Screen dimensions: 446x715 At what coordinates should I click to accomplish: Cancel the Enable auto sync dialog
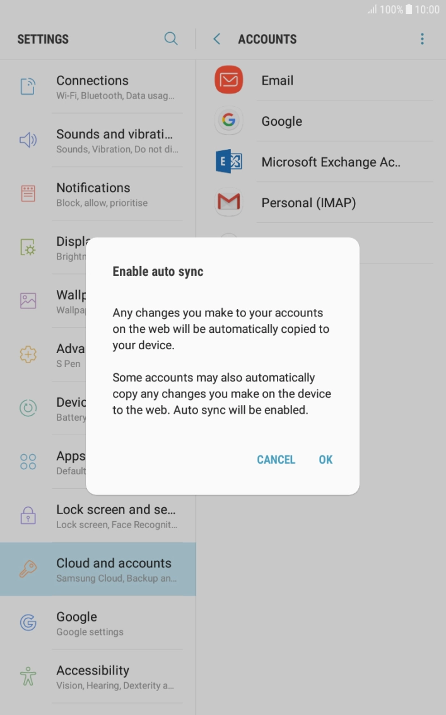coord(276,460)
